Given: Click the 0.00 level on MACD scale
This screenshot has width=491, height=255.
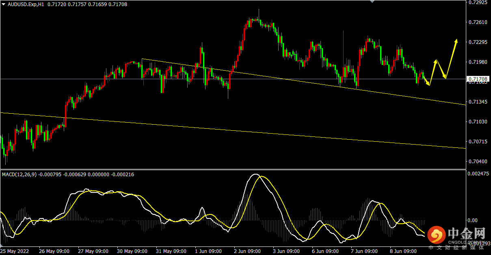Looking at the screenshot, I should [473, 220].
